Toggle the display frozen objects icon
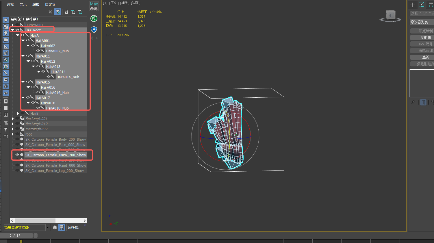The image size is (434, 243). coord(6,86)
